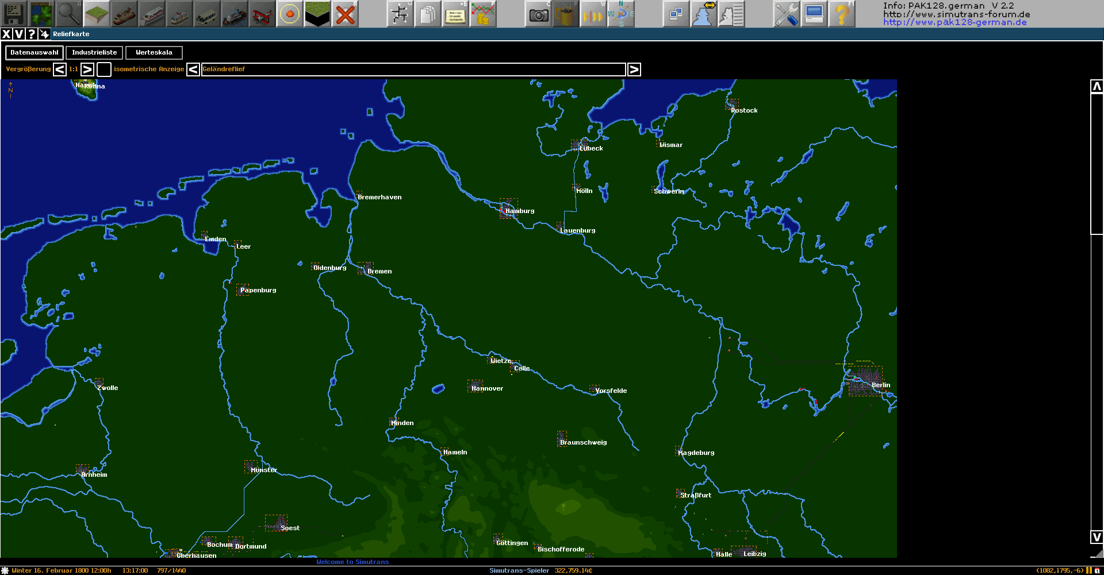Click the Berlin city label on map
1104x575 pixels.
(x=880, y=385)
